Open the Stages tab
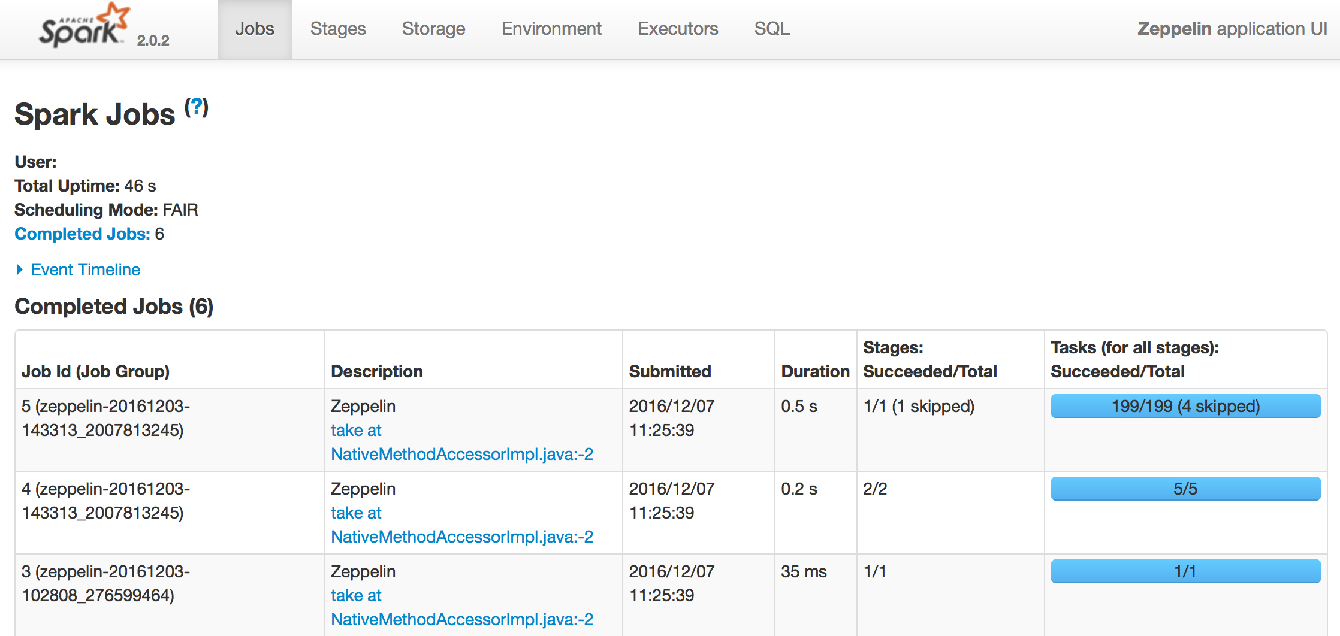The height and width of the screenshot is (636, 1340). click(x=338, y=29)
